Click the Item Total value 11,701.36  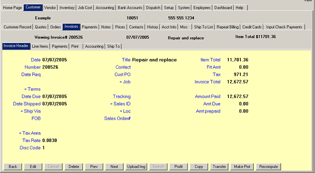click(237, 60)
